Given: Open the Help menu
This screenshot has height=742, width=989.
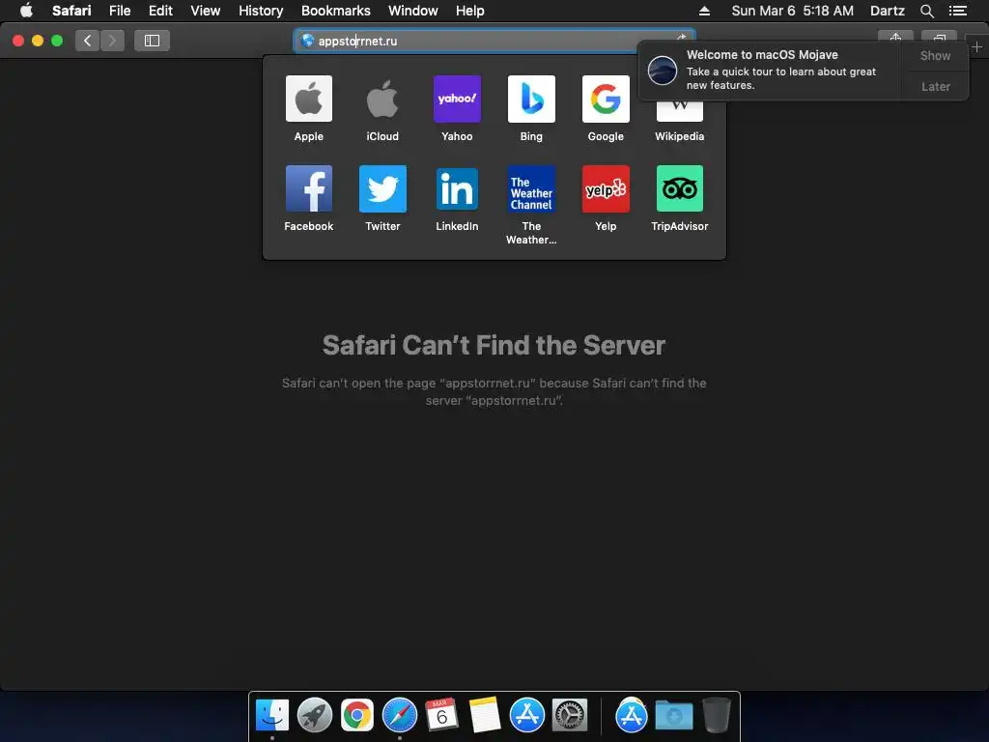Looking at the screenshot, I should (x=470, y=11).
